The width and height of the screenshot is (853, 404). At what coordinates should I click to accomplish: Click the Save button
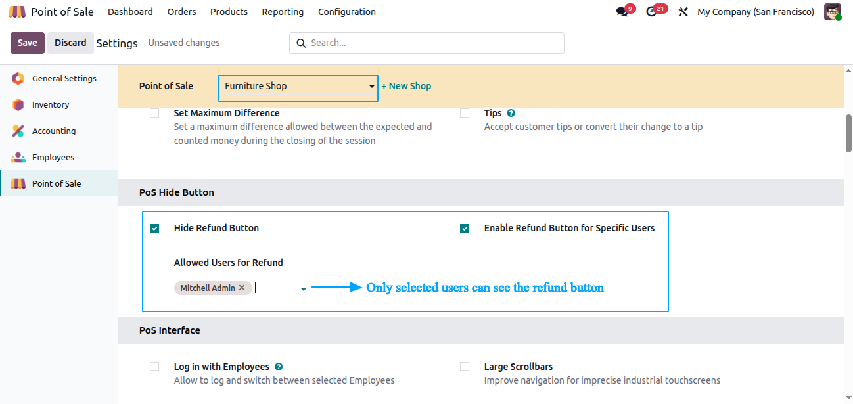pos(28,43)
